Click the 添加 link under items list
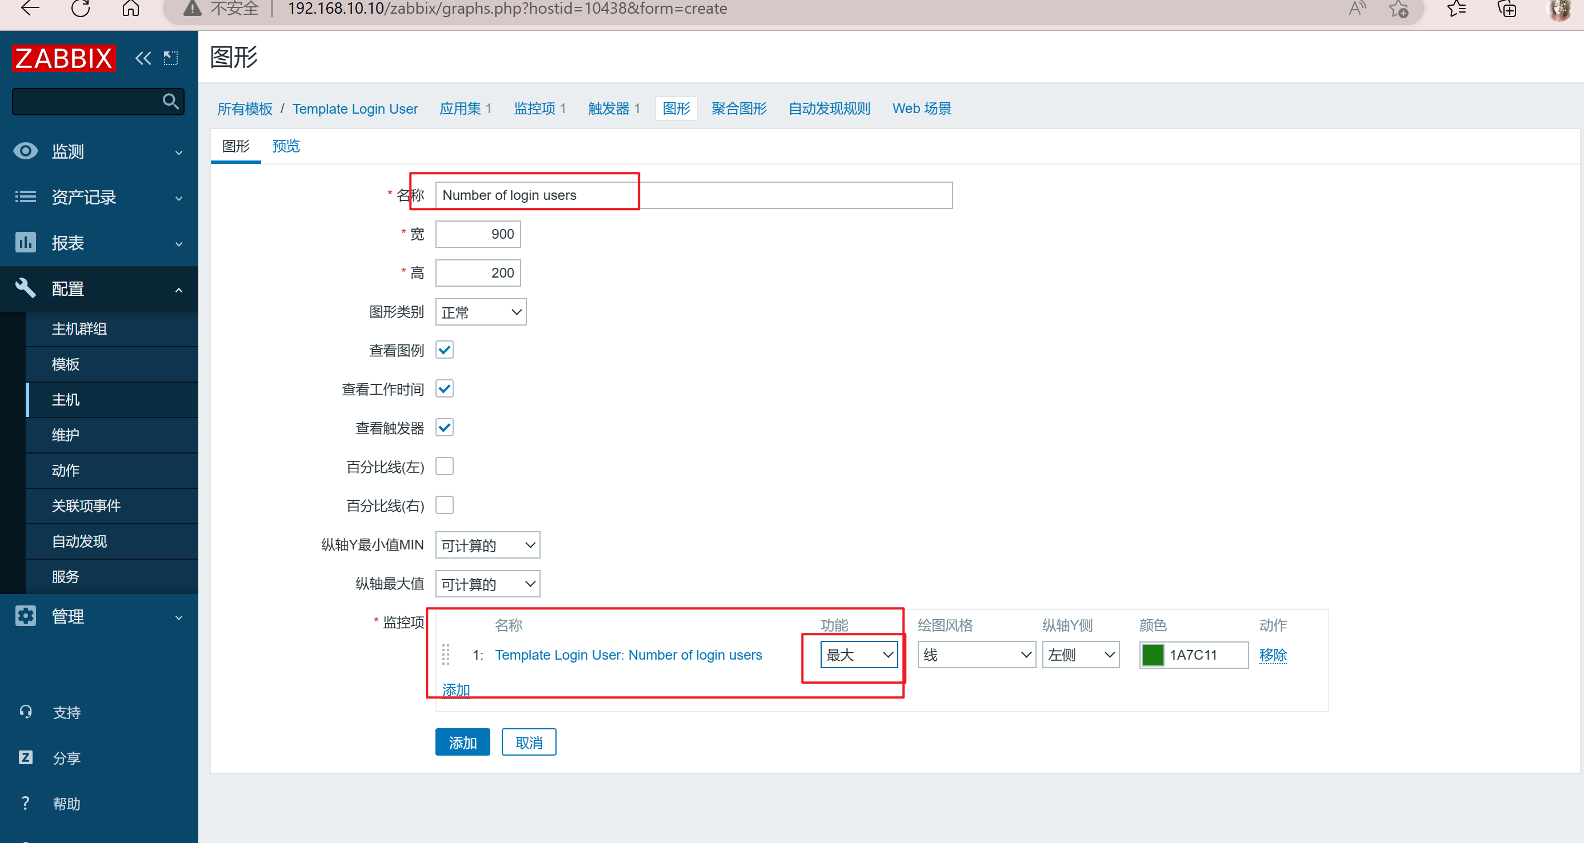 pyautogui.click(x=455, y=689)
